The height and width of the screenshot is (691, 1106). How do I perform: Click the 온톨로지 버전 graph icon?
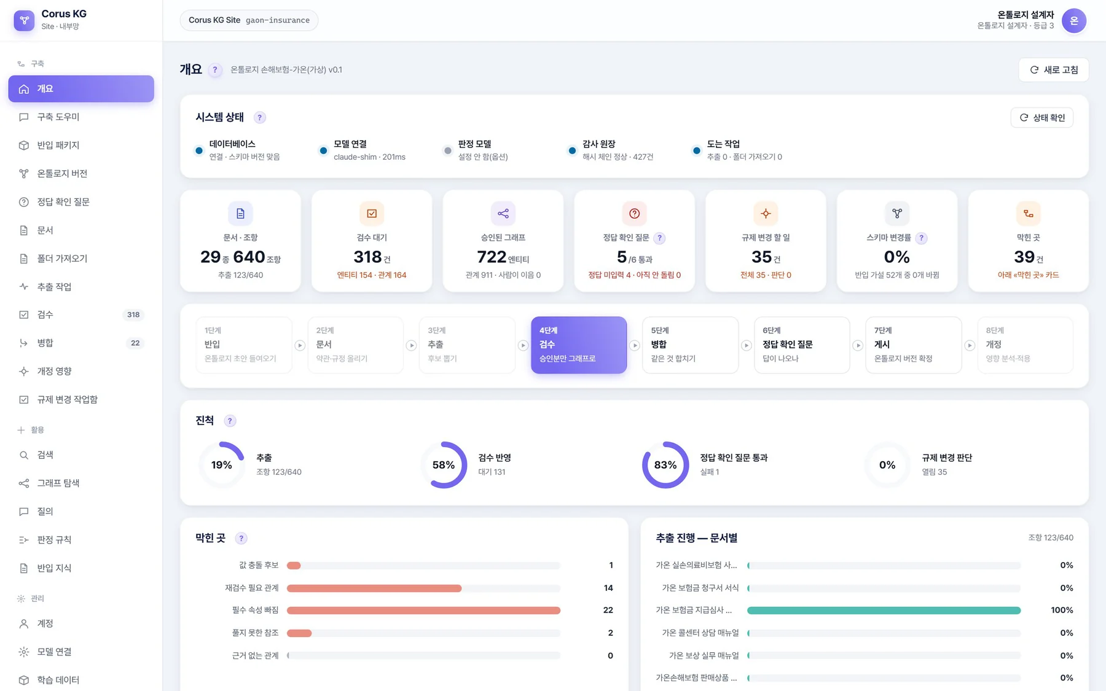coord(24,174)
